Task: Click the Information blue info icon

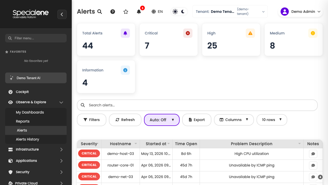Action: (125, 70)
